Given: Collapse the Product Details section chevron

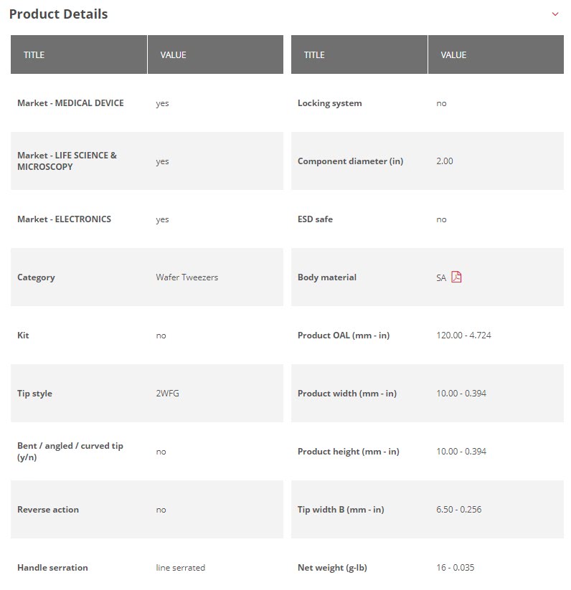Looking at the screenshot, I should [x=555, y=14].
